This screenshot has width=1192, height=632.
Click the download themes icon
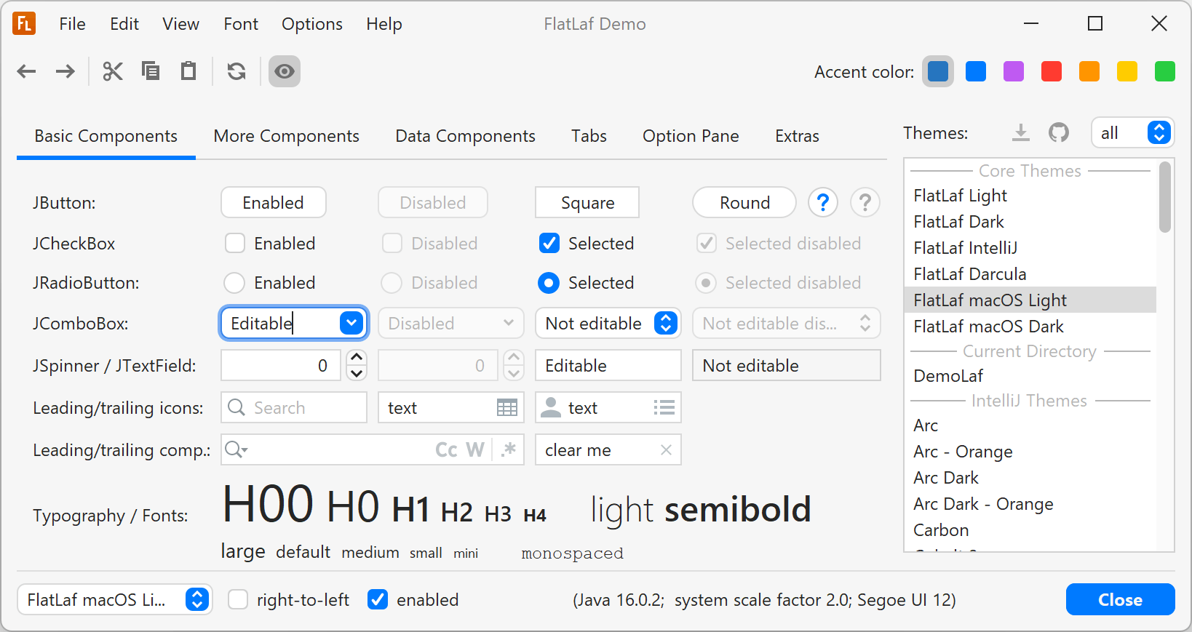tap(1021, 132)
